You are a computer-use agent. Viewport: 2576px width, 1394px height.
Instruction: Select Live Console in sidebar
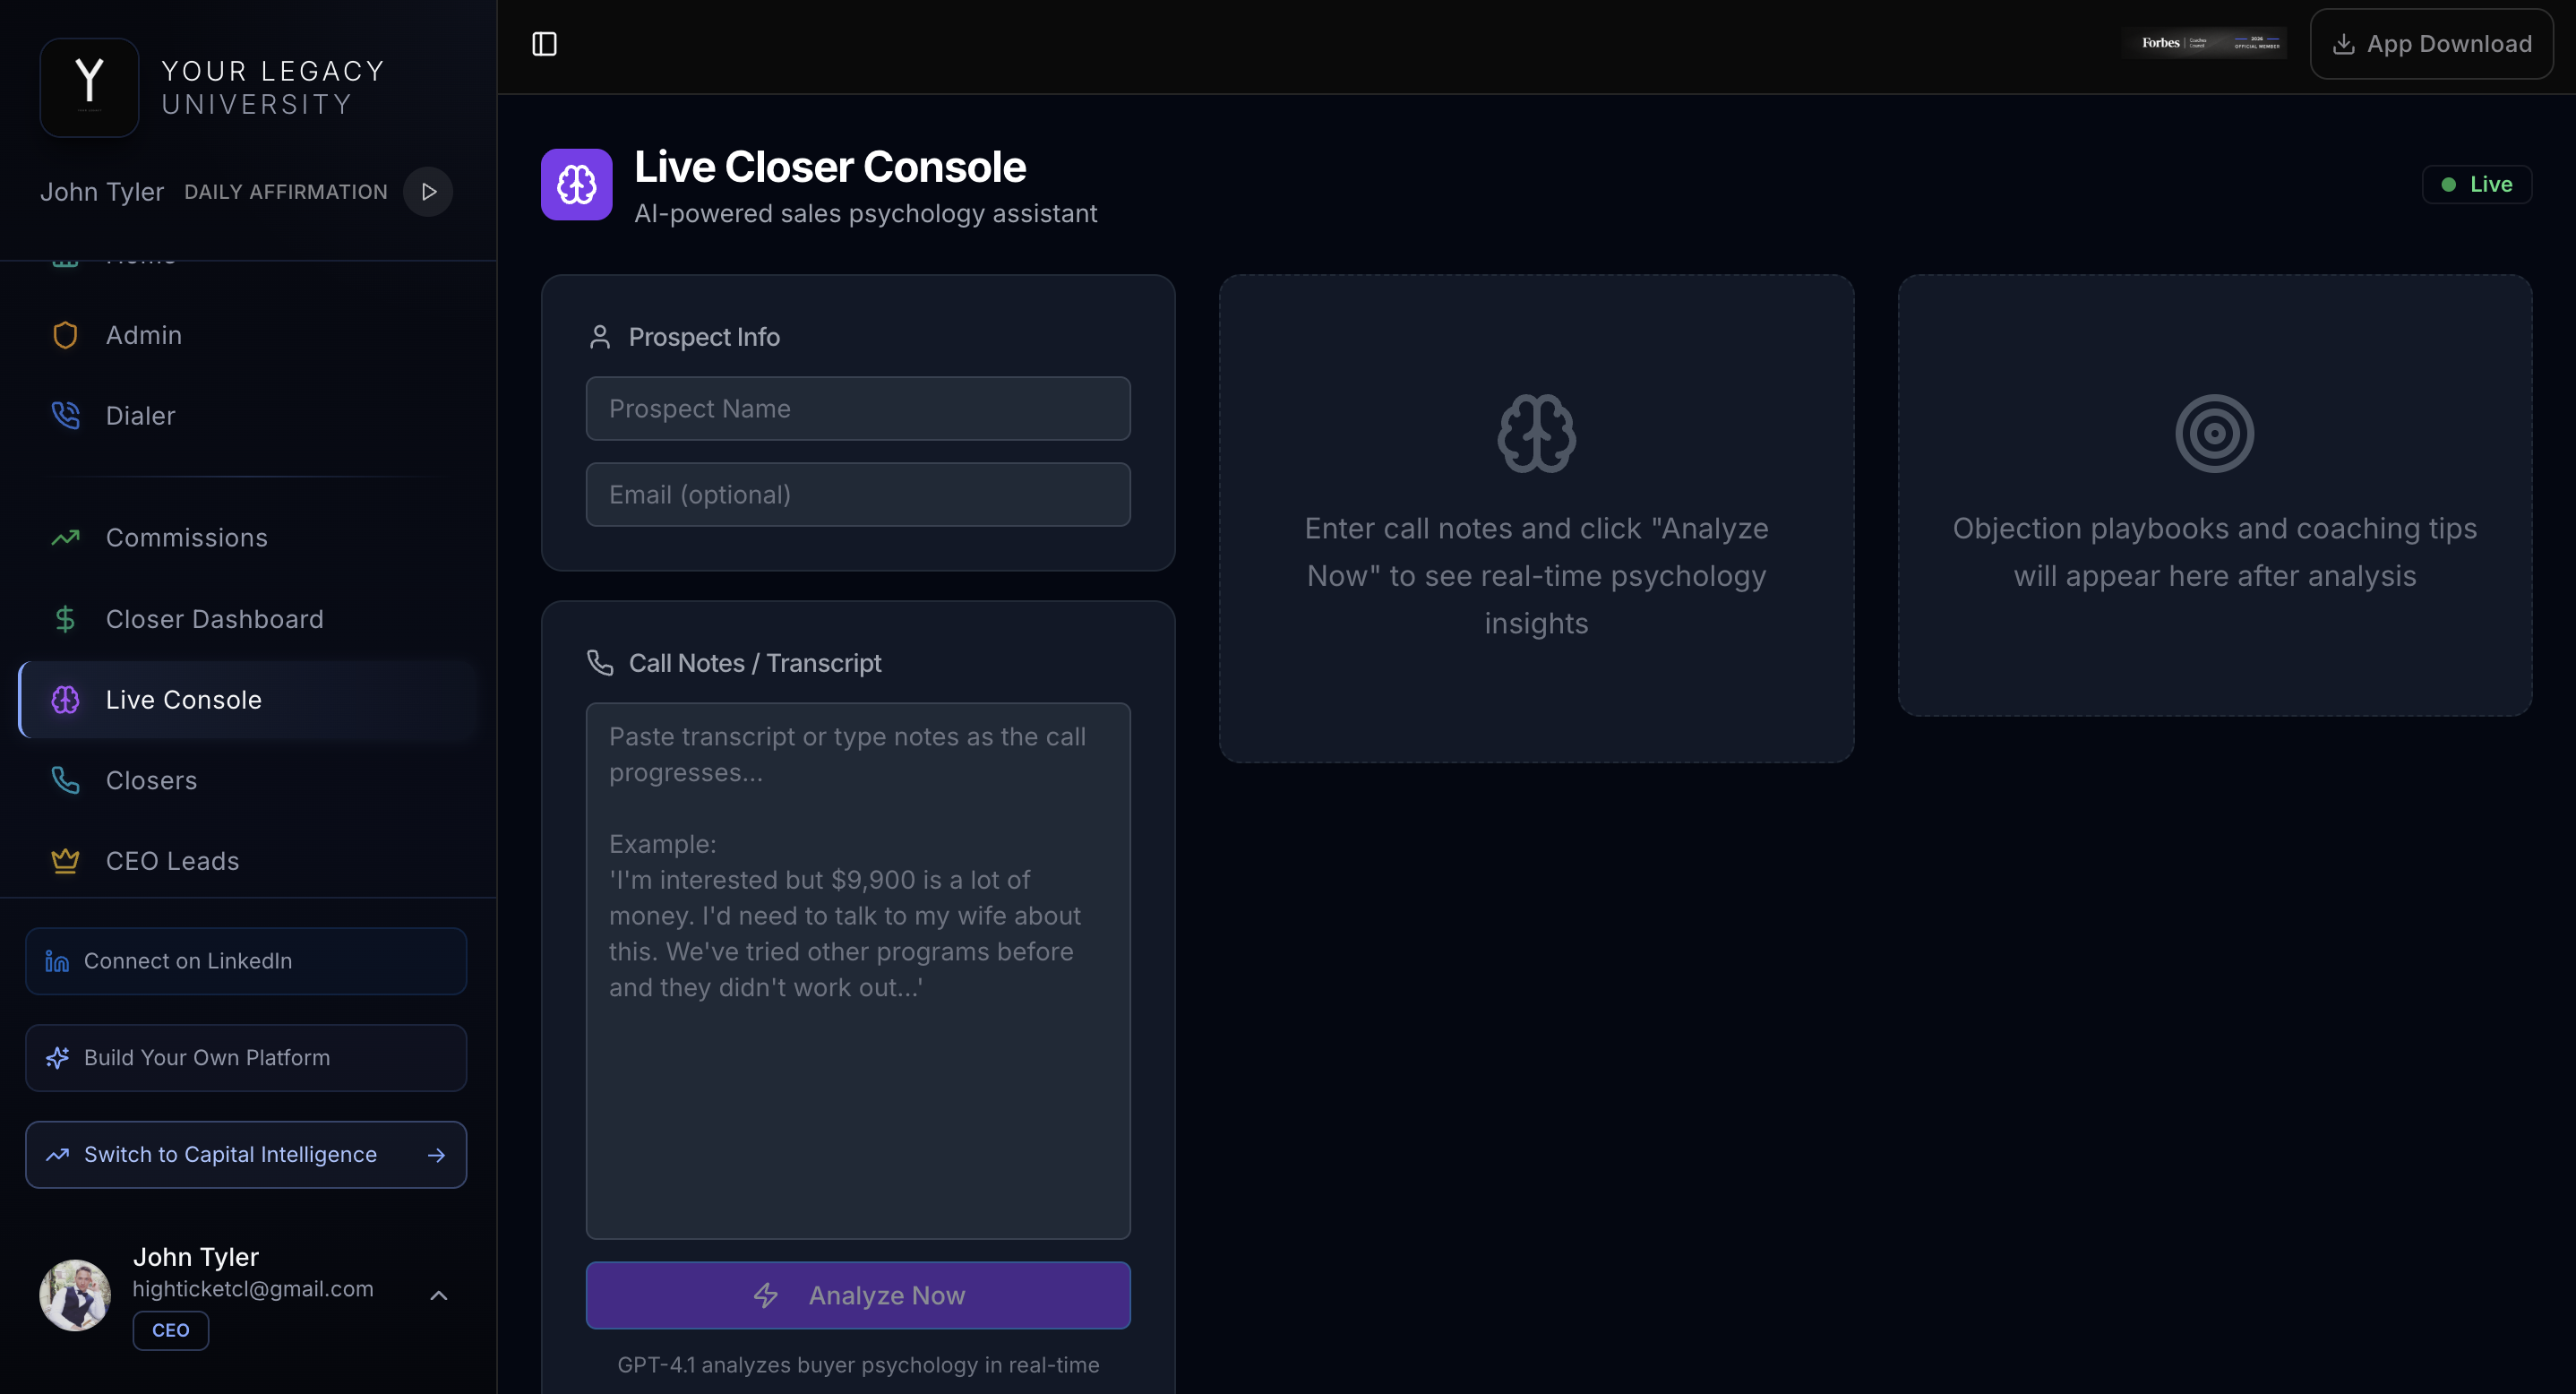coord(184,700)
